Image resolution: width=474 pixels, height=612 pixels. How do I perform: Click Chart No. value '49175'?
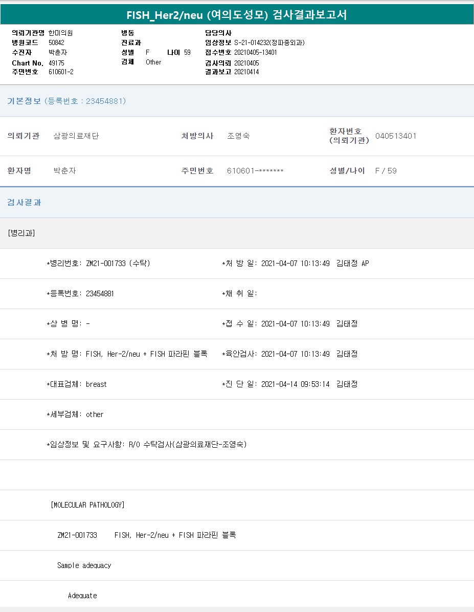pyautogui.click(x=57, y=63)
